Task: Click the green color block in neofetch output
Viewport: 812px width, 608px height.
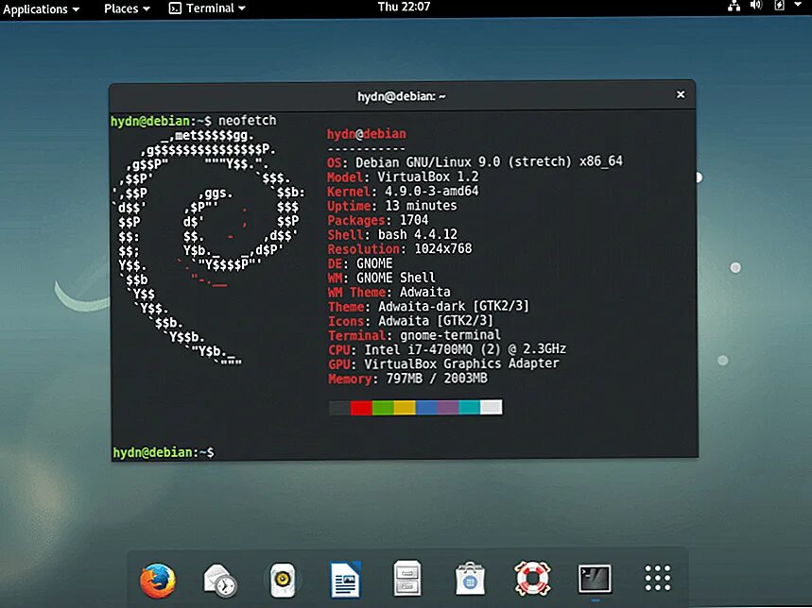Action: click(383, 408)
